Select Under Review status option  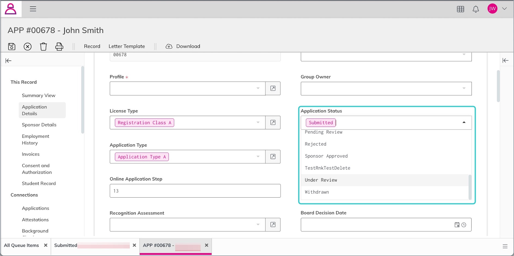(x=384, y=180)
